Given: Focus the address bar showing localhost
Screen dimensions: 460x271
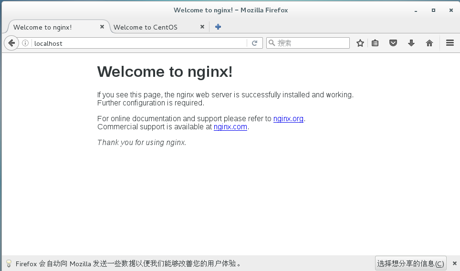Looking at the screenshot, I should coord(138,43).
